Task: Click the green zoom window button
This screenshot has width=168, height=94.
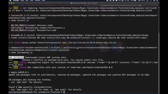Action: coord(13,3)
